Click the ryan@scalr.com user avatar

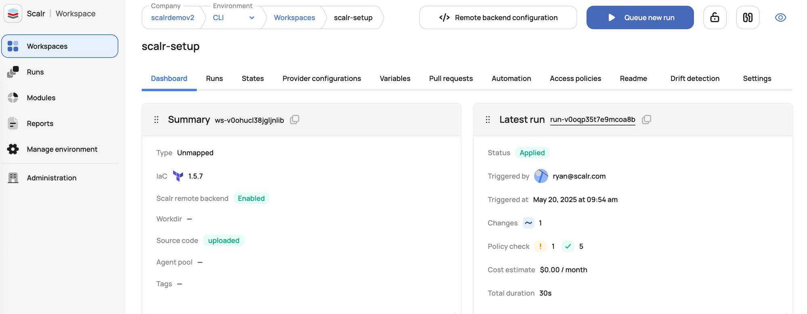[541, 176]
